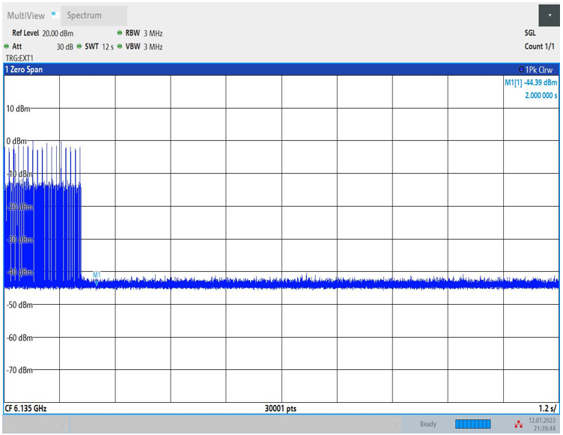
Task: Select the 1 Zero Span window title
Action: [x=24, y=70]
